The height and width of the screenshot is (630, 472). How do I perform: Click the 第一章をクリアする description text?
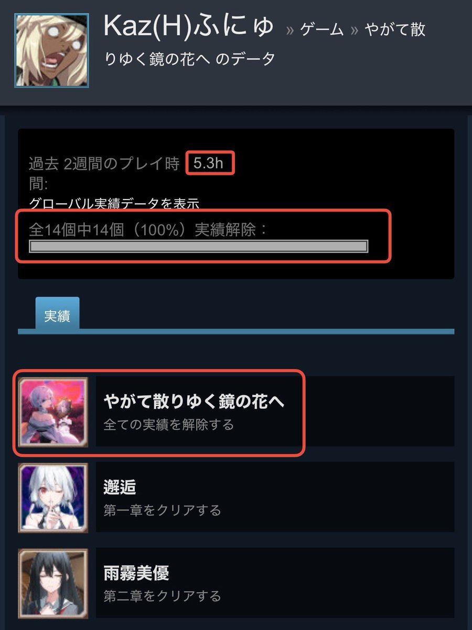[x=162, y=510]
